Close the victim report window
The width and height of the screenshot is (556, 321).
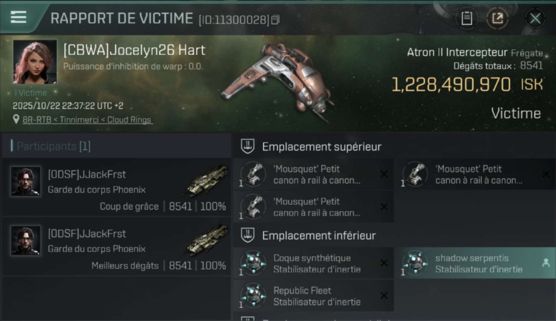pyautogui.click(x=535, y=18)
